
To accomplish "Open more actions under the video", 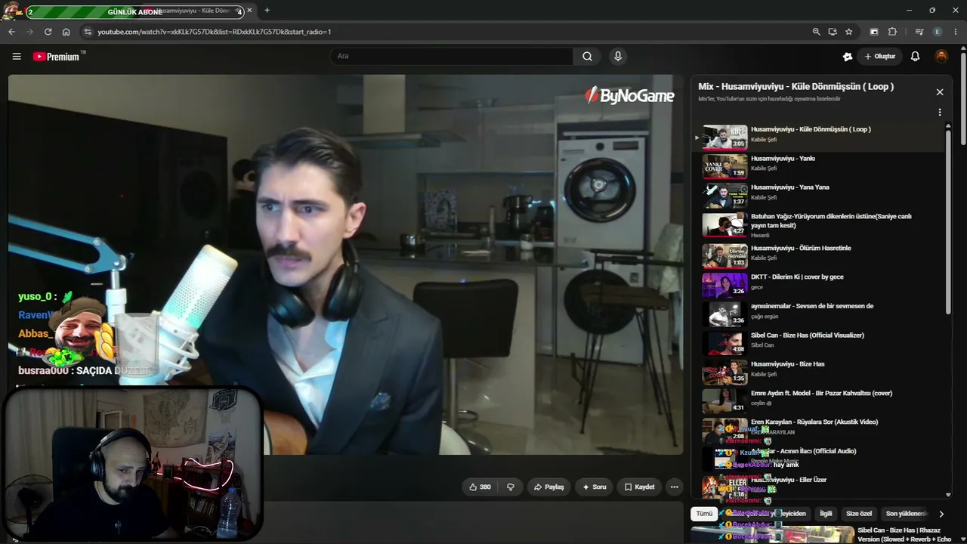I will pyautogui.click(x=674, y=487).
